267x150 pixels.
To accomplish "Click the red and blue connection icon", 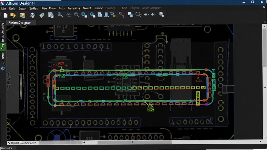I will pos(121,15).
